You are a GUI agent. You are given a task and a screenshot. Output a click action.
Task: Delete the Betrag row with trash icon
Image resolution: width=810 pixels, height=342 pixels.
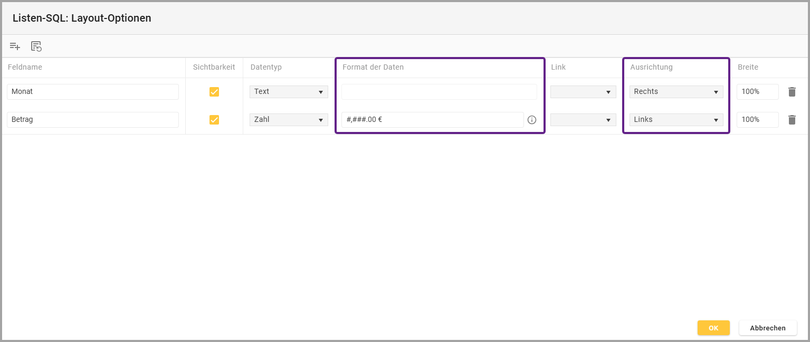tap(792, 120)
